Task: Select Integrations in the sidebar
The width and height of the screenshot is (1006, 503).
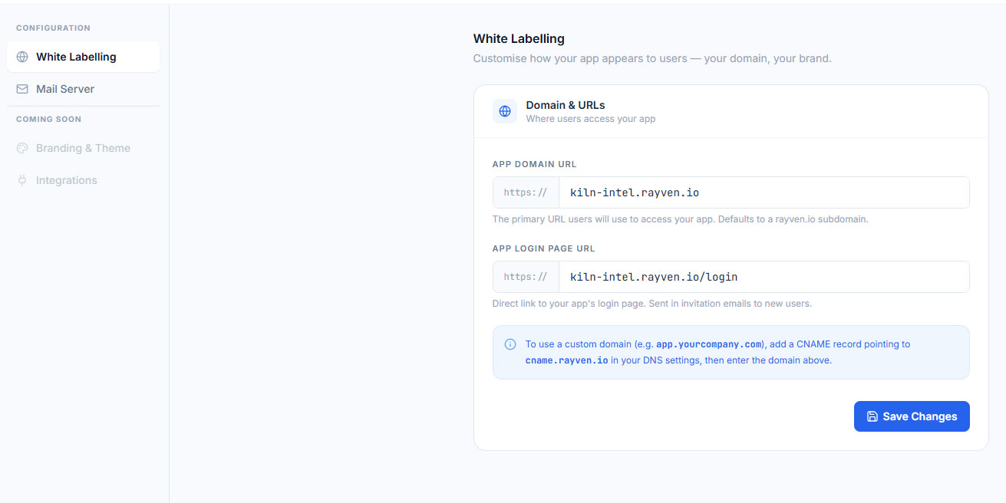Action: pyautogui.click(x=83, y=180)
